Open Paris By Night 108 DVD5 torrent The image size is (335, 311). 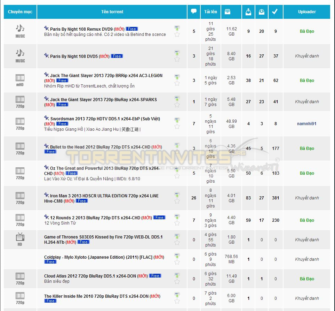point(74,56)
